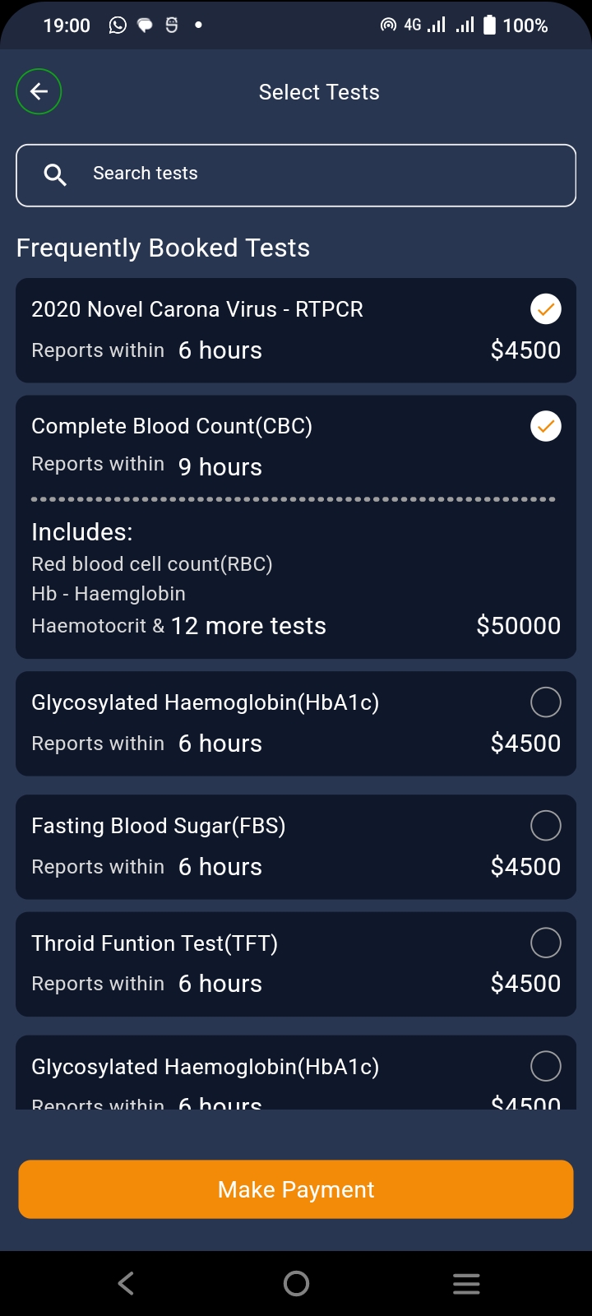The width and height of the screenshot is (592, 1316).
Task: Deselect Complete Blood Count(CBC) checkmark
Action: (545, 426)
